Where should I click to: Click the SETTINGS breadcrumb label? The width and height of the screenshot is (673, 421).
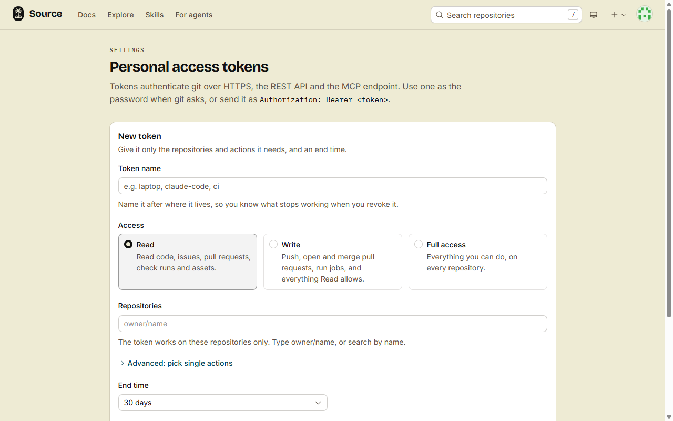coord(127,50)
